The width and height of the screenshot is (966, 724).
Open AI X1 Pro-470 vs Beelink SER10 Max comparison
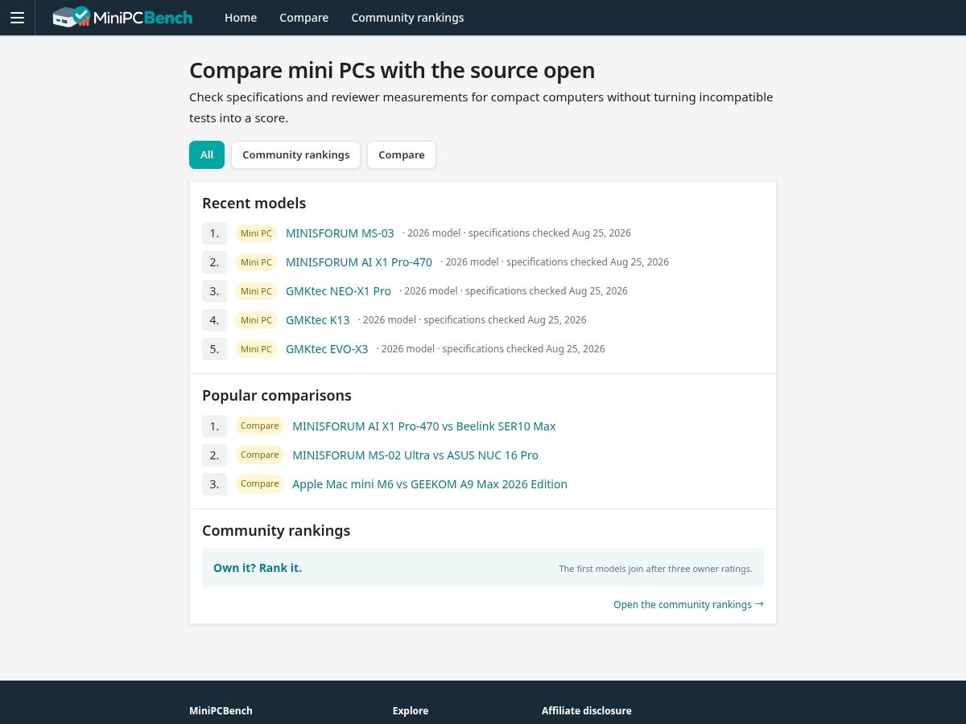(424, 426)
